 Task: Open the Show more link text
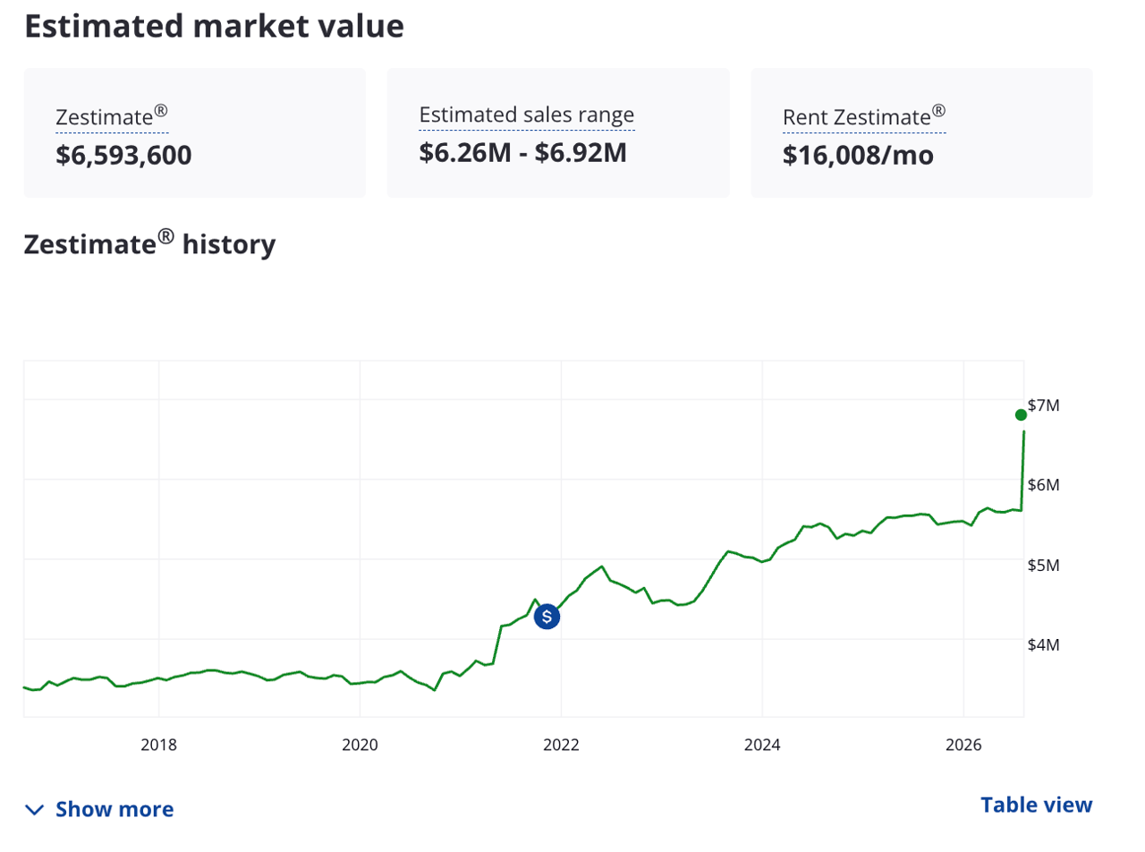(x=114, y=810)
